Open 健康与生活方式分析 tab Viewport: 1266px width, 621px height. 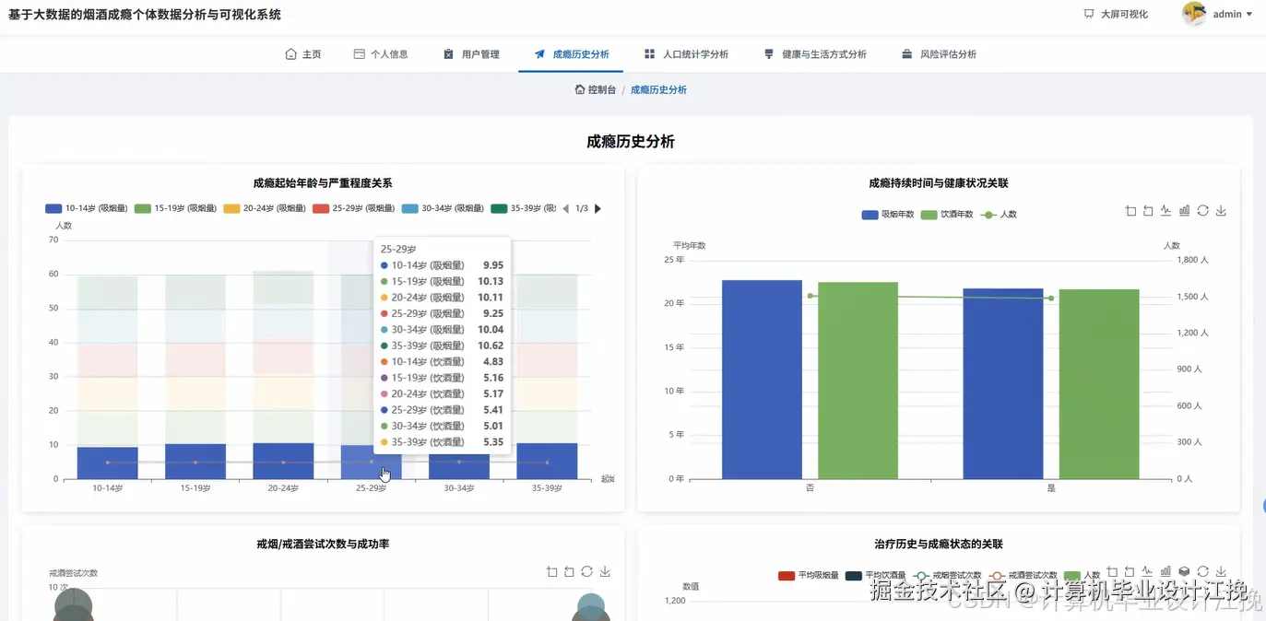tap(815, 54)
